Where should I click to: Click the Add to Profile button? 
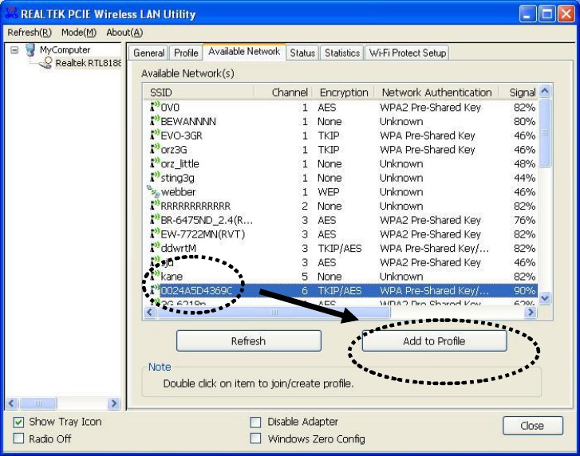coord(434,340)
